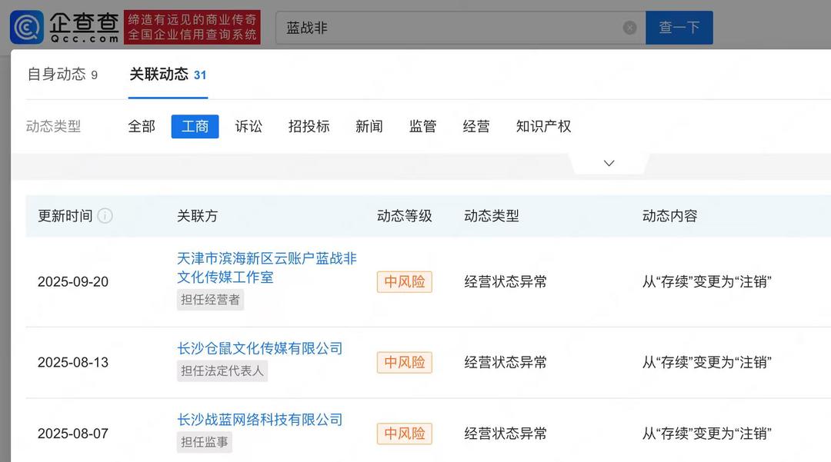Filter by 知识产权 type
This screenshot has height=462, width=831.
point(543,126)
